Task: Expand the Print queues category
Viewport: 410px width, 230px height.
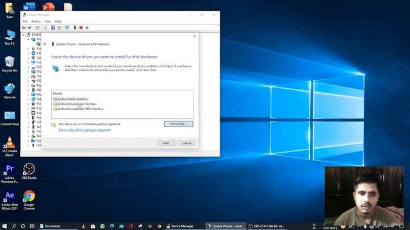Action: click(x=28, y=108)
